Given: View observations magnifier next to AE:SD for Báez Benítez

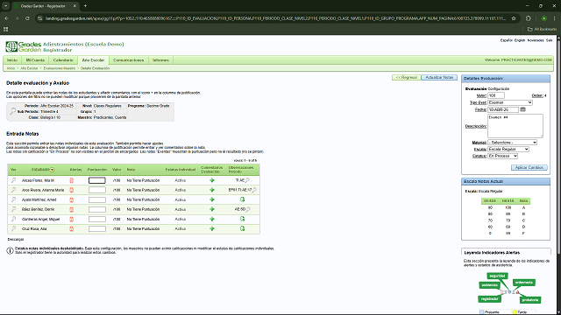Looking at the screenshot, I should pos(248,209).
